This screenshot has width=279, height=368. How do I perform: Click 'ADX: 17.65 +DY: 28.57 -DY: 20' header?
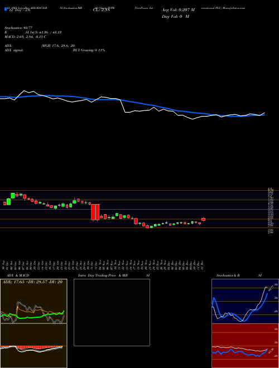[32, 282]
